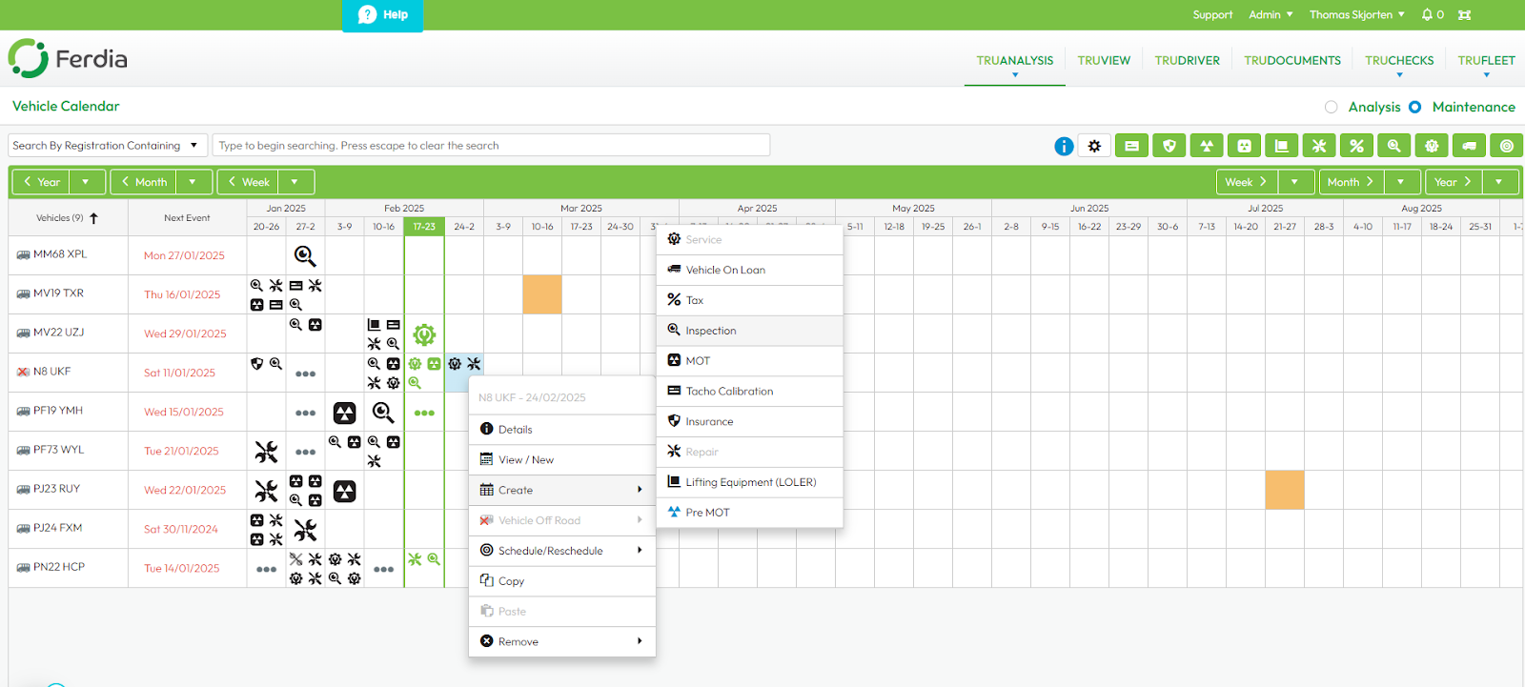Click the orange cell in PJ23 RUY row

pyautogui.click(x=1285, y=490)
